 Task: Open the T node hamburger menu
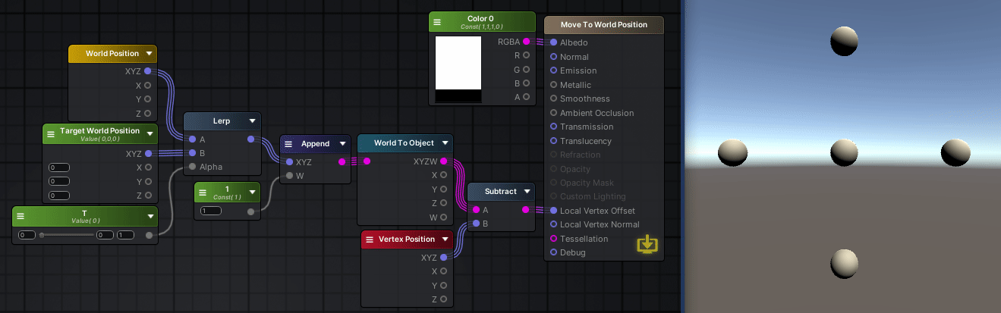22,216
